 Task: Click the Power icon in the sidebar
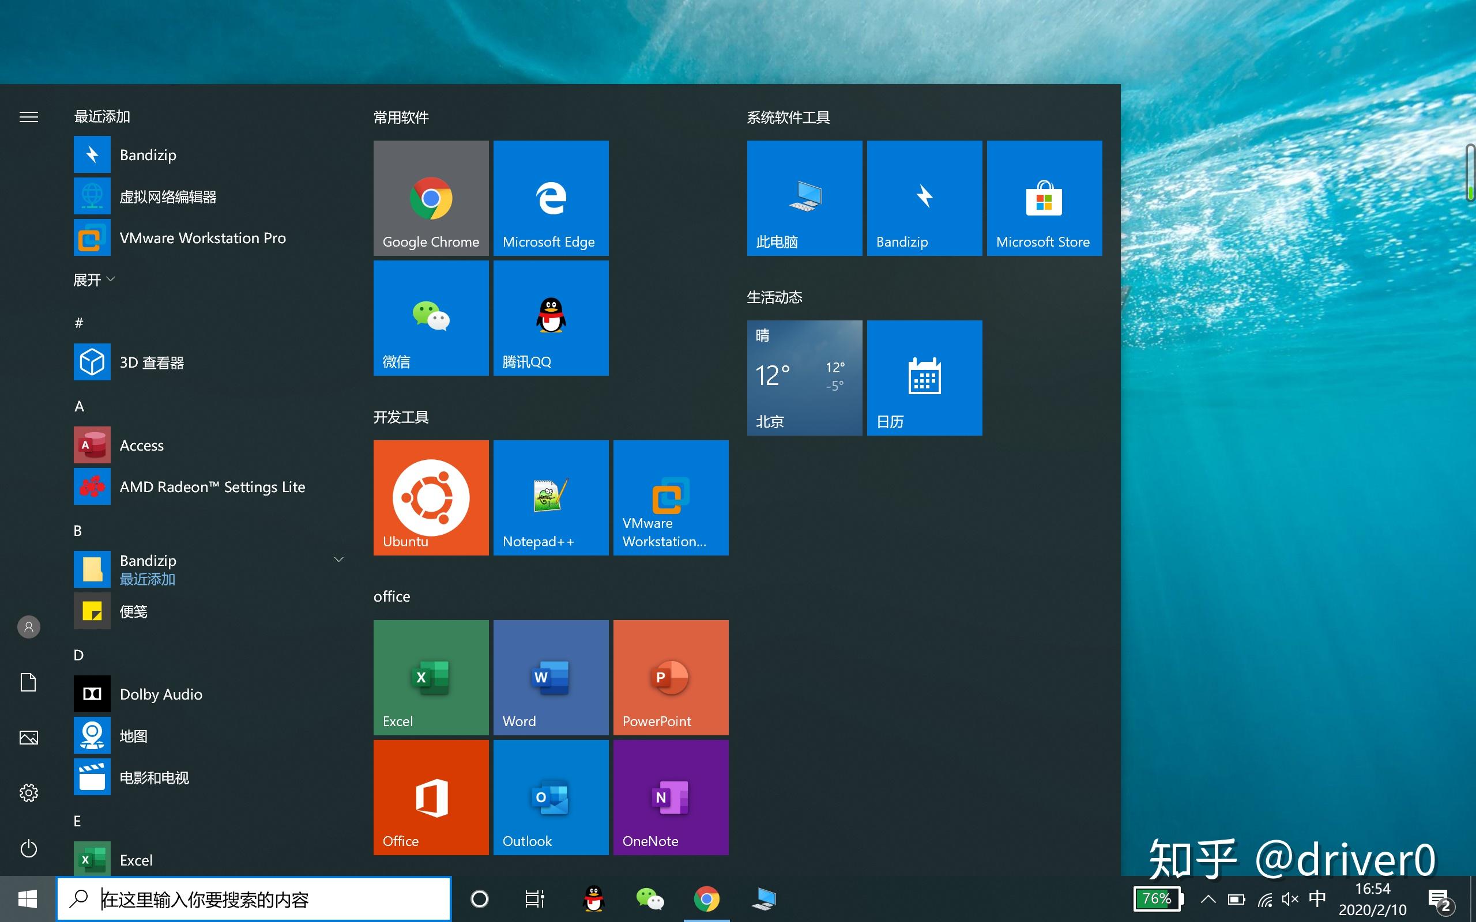[x=28, y=848]
